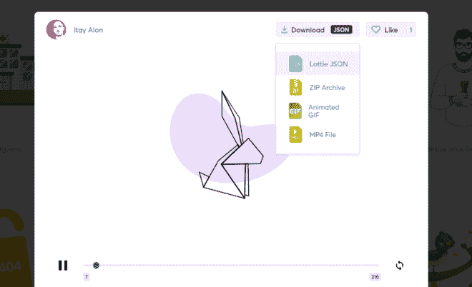The height and width of the screenshot is (287, 472).
Task: Open the bearded man animation thumbnail behind the dialog
Action: (x=451, y=78)
